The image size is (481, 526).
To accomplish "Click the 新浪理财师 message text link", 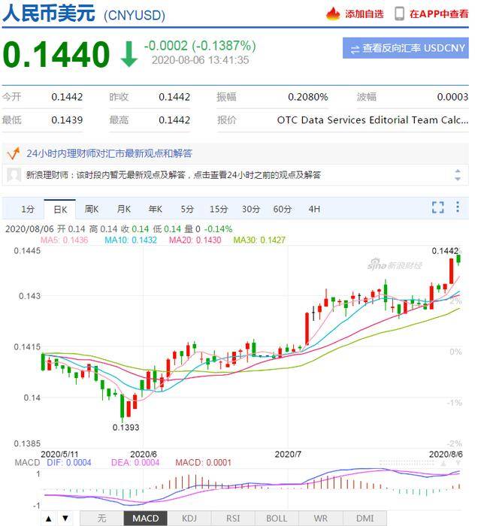I will pyautogui.click(x=174, y=175).
